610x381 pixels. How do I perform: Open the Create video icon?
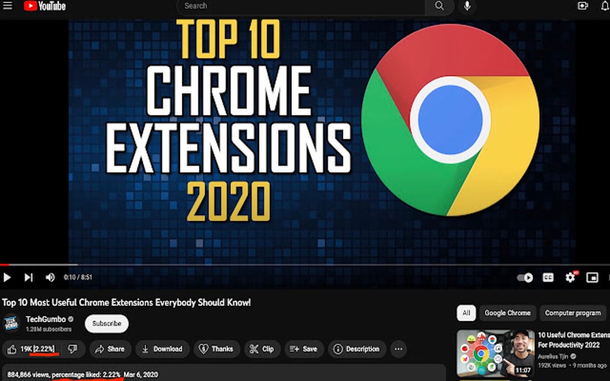pyautogui.click(x=582, y=6)
